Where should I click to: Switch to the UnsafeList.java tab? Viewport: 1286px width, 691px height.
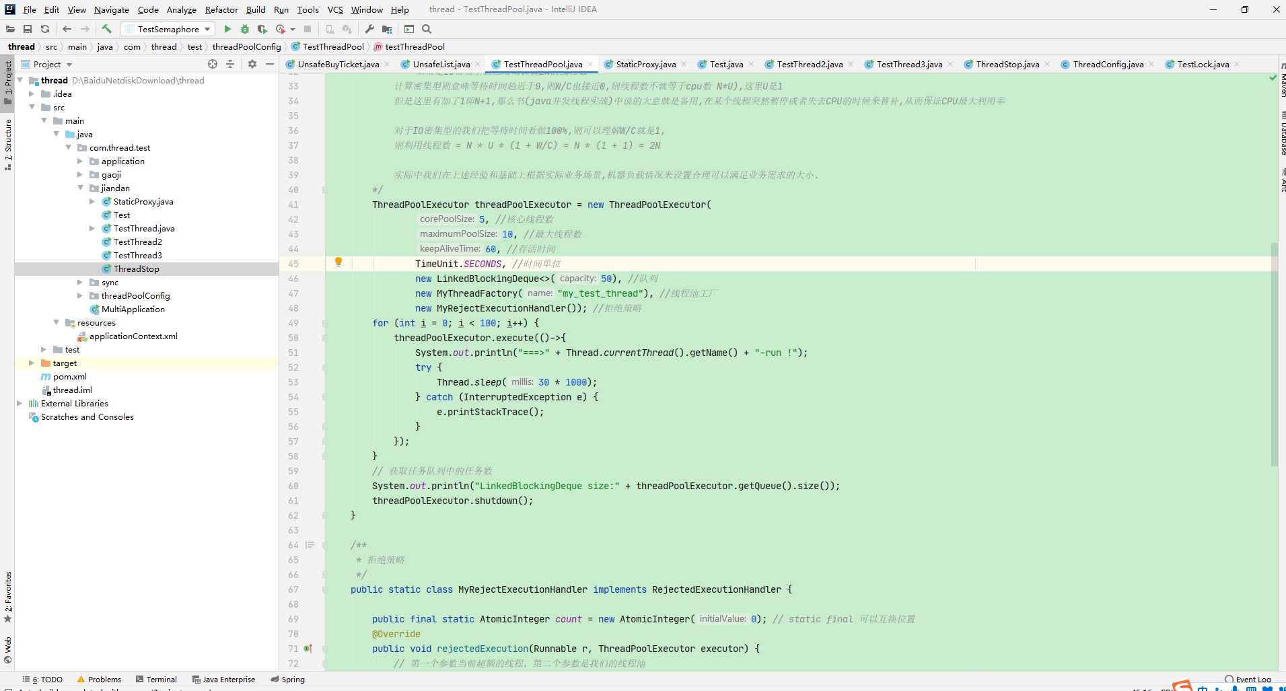click(x=441, y=64)
